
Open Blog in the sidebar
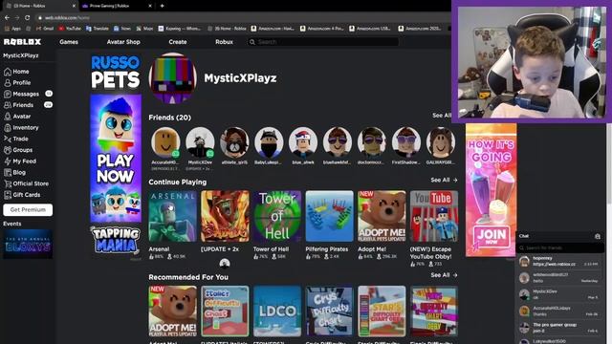(x=15, y=172)
